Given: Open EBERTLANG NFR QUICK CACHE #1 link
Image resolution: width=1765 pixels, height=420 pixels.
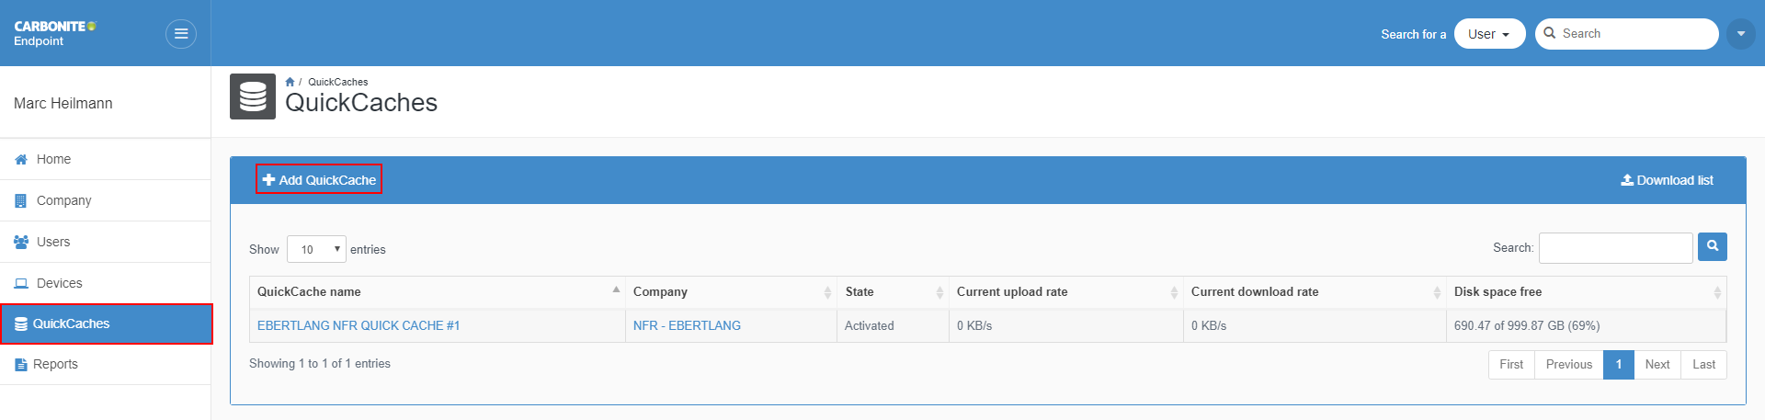Looking at the screenshot, I should point(359,325).
